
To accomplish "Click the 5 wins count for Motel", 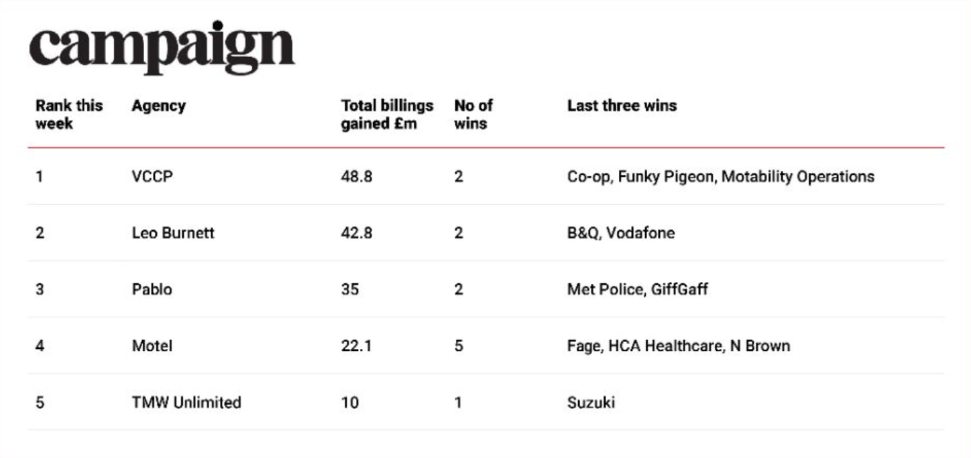I will point(459,346).
